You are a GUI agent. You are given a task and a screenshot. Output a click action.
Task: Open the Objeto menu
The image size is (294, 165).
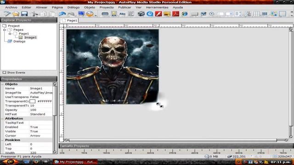[90, 7]
